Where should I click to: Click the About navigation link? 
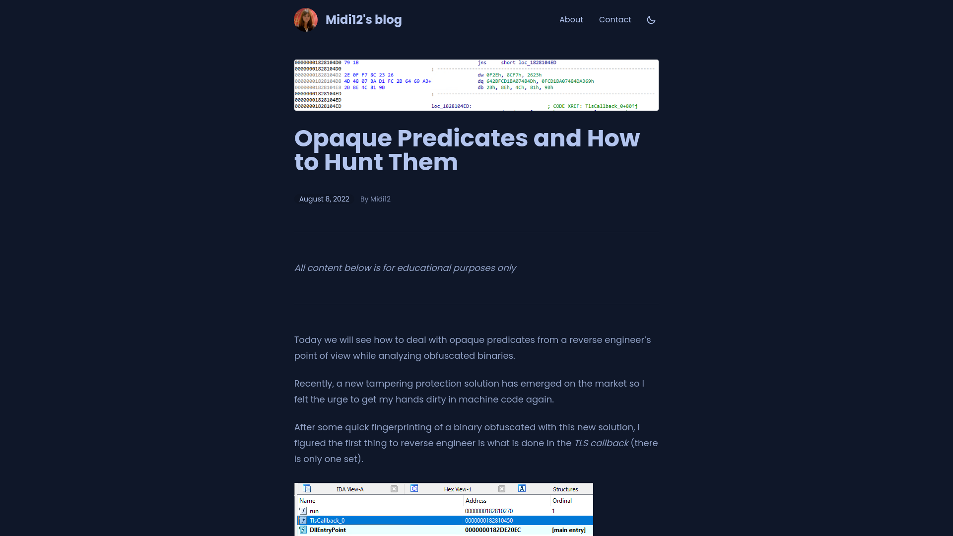(571, 20)
